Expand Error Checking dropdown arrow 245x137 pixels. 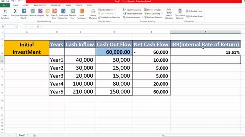click(x=162, y=14)
